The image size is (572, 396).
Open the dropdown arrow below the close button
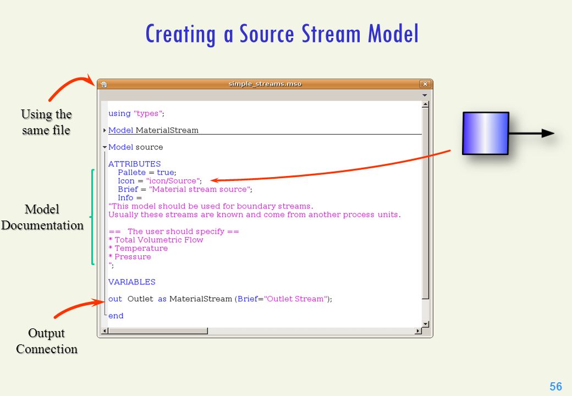[425, 95]
